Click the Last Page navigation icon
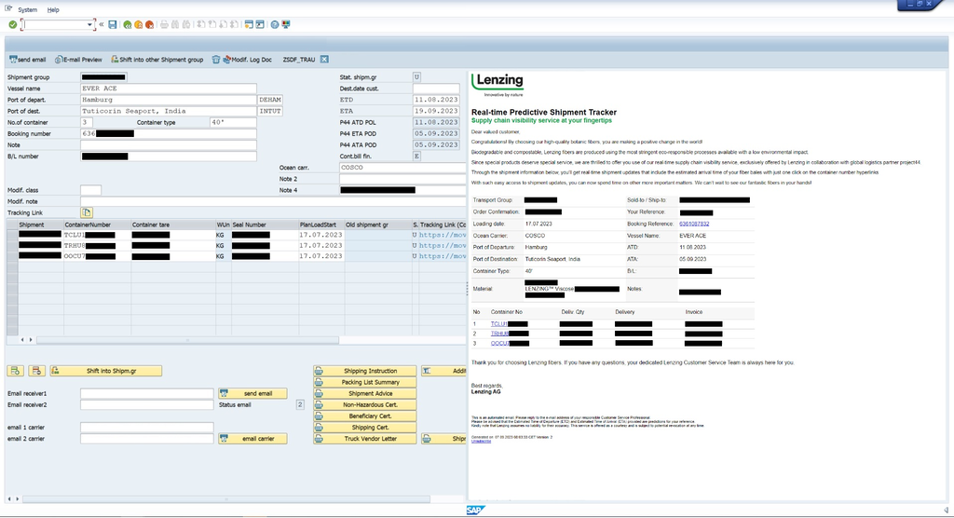Image resolution: width=954 pixels, height=518 pixels. pos(234,24)
